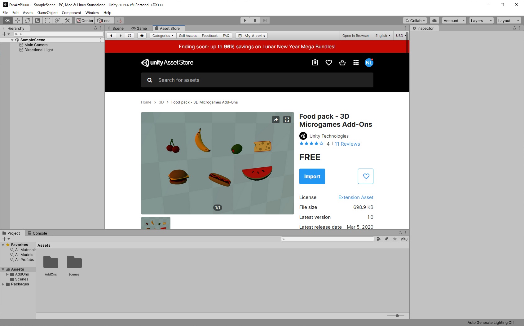Switch to the Scene tab
Screen dimensions: 524x326
click(116, 28)
